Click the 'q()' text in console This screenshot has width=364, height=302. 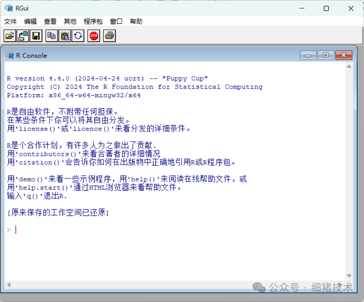click(x=32, y=196)
